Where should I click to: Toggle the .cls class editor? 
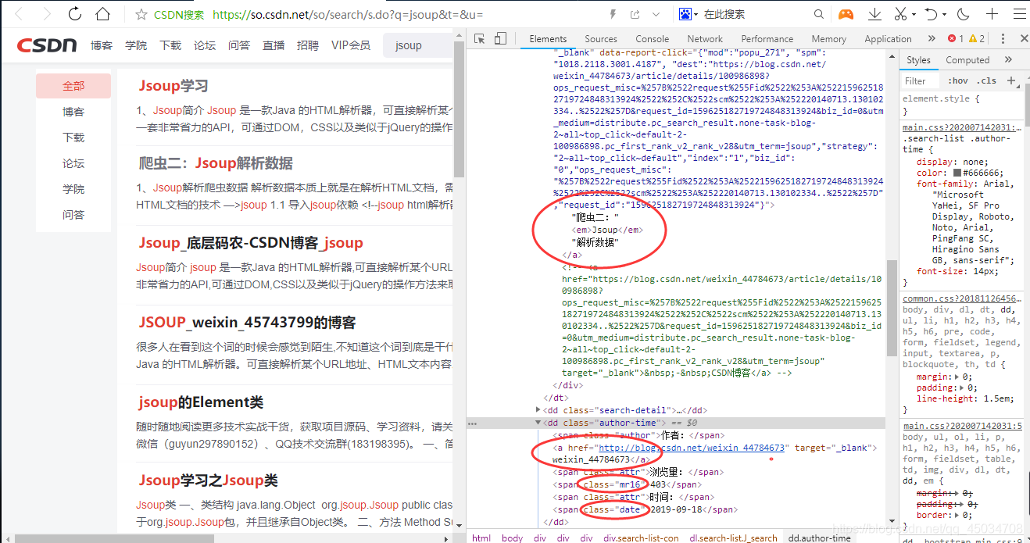pyautogui.click(x=988, y=80)
